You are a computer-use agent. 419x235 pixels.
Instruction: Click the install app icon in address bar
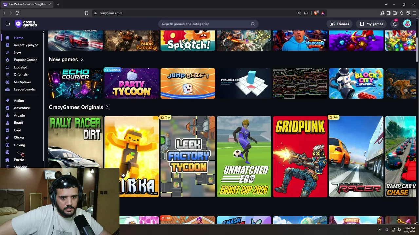click(306, 13)
